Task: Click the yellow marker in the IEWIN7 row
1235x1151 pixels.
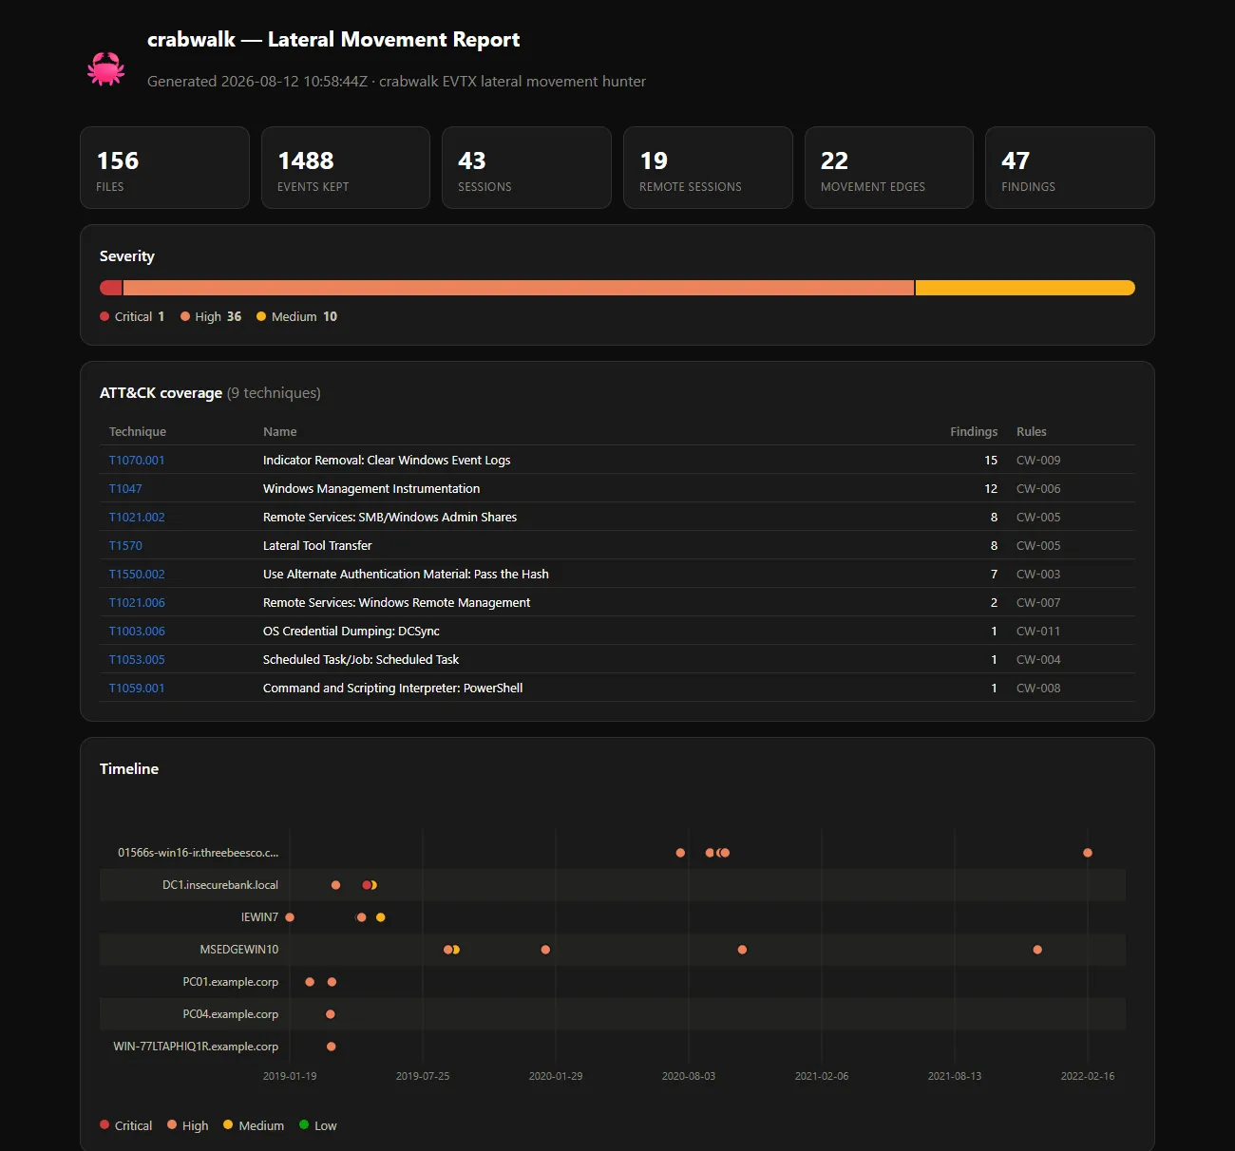Action: pos(381,917)
